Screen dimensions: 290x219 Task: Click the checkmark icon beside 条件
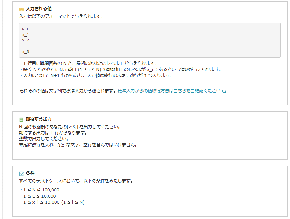pos(22,174)
